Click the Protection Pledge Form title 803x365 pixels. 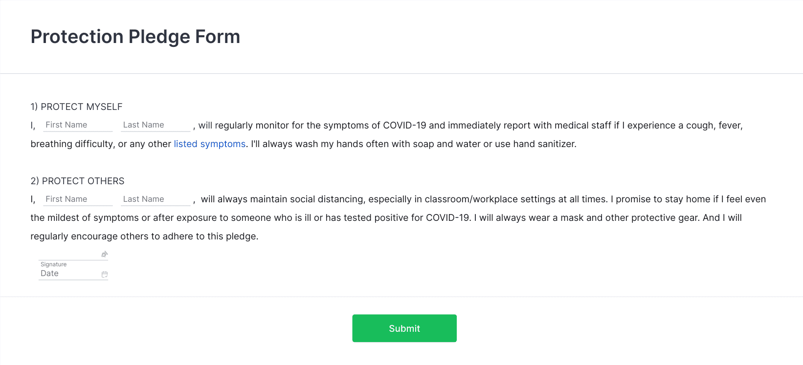[x=135, y=37]
